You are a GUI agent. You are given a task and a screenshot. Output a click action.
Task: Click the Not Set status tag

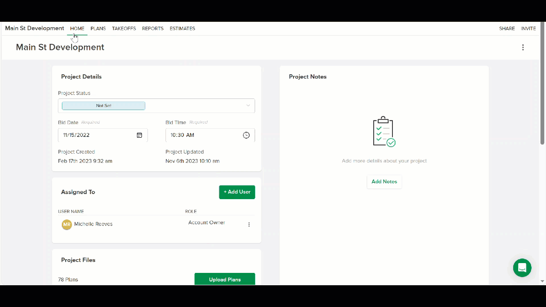coord(104,106)
